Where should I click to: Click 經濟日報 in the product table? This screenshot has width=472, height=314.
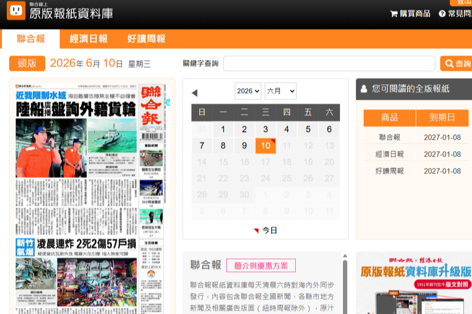coord(390,154)
